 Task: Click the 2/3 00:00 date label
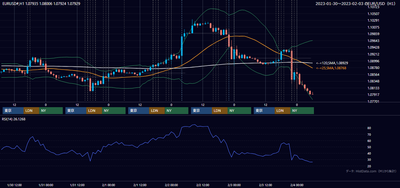pos(234,185)
